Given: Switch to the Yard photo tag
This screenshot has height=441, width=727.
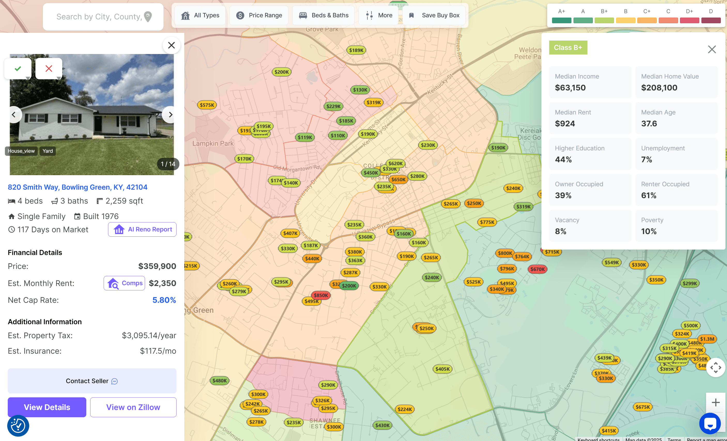Looking at the screenshot, I should point(47,151).
